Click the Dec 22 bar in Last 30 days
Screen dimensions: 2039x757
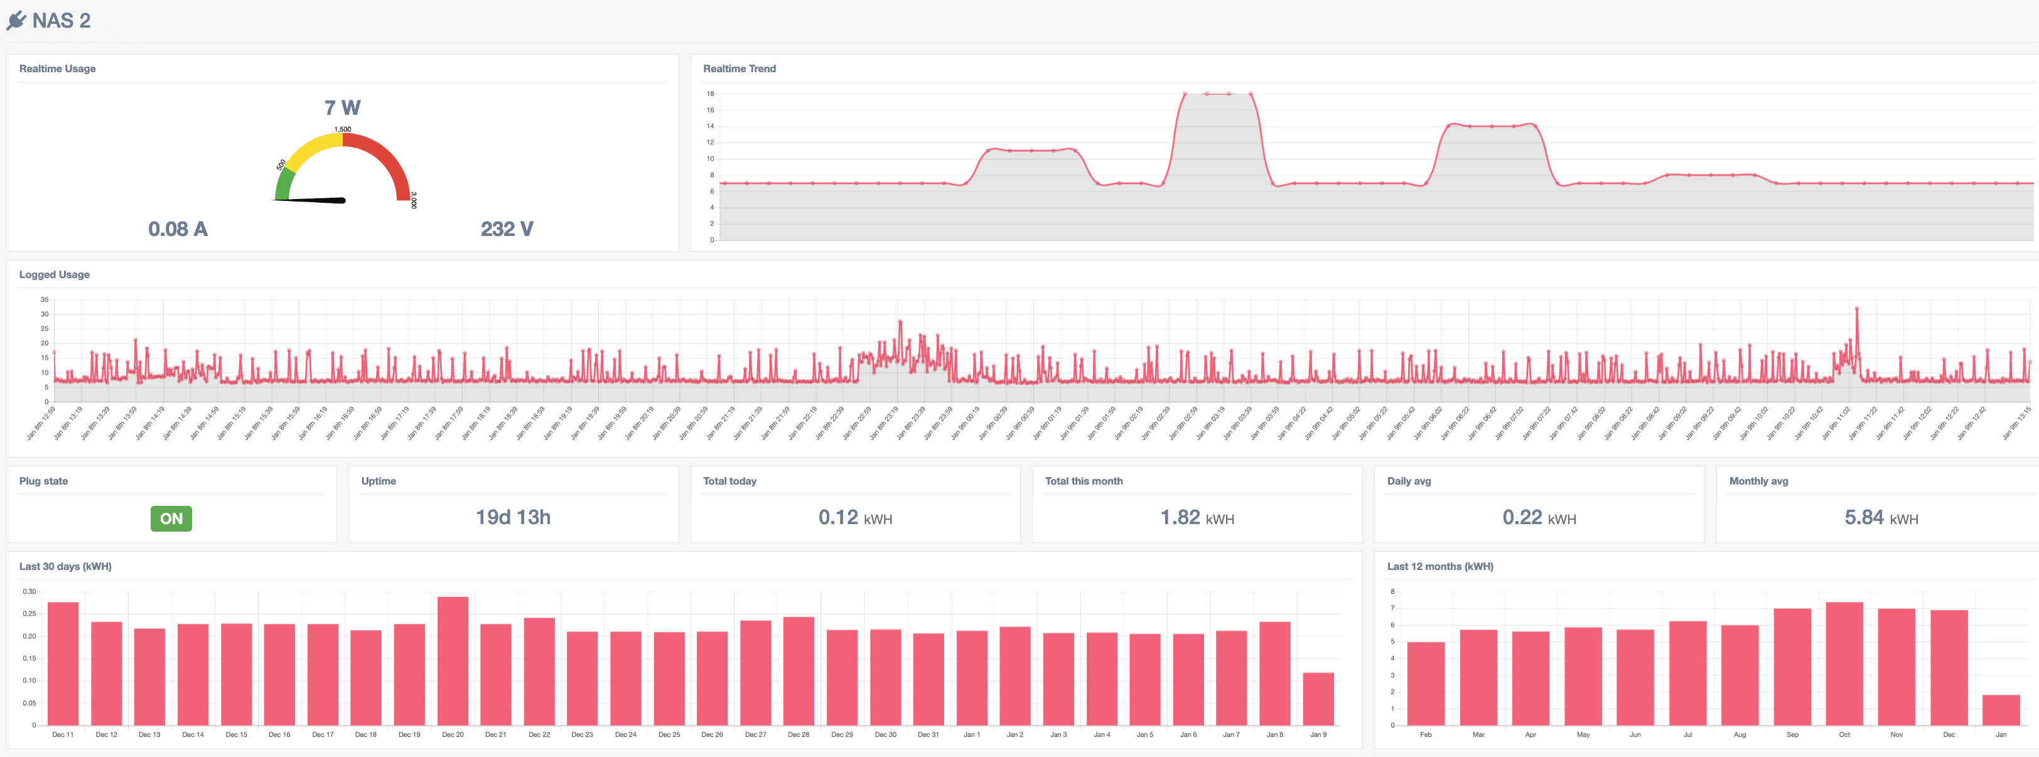click(x=539, y=672)
